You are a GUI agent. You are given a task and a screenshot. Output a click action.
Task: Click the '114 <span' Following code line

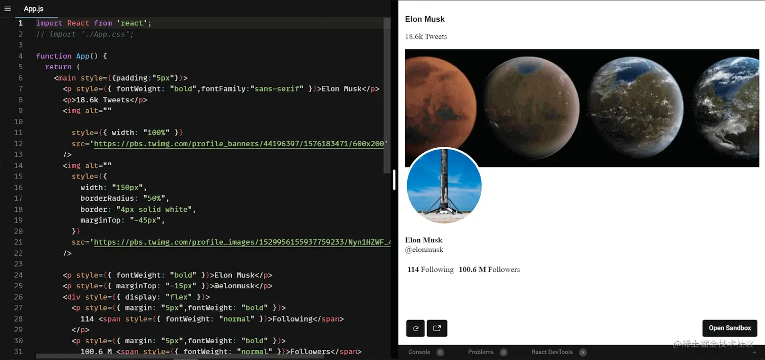[x=212, y=319]
